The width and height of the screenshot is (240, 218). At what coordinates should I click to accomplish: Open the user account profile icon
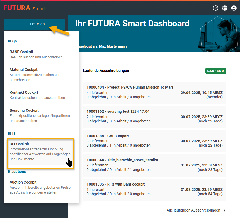(x=234, y=8)
